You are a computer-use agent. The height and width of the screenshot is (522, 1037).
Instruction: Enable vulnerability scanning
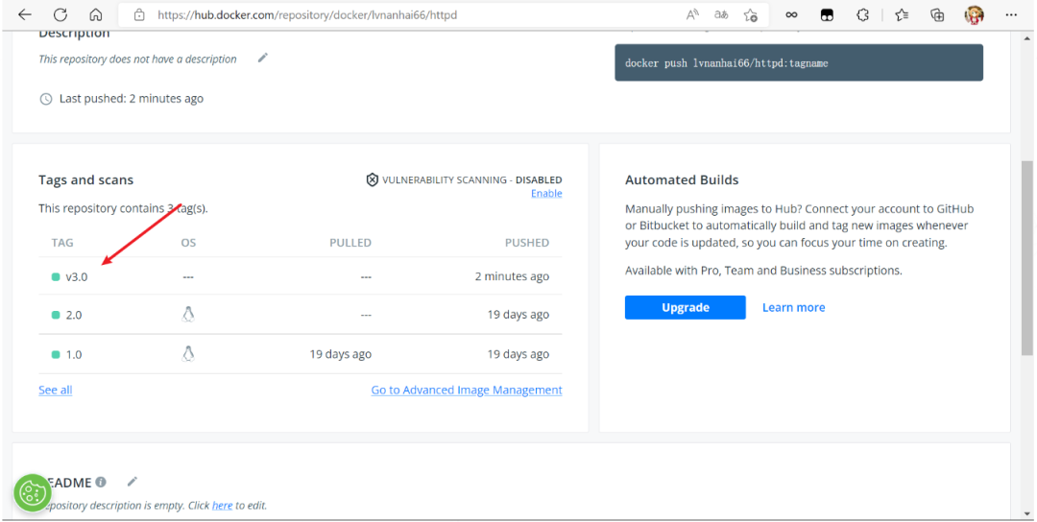tap(546, 194)
